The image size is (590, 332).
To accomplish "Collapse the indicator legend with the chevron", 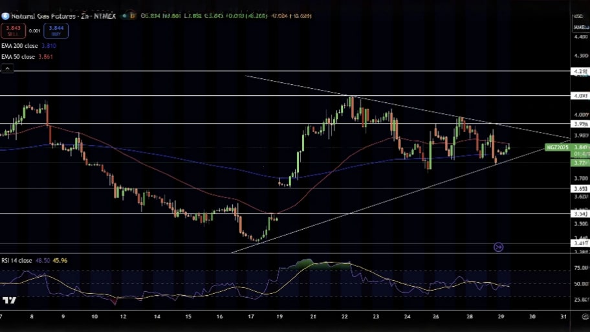I will pyautogui.click(x=7, y=68).
